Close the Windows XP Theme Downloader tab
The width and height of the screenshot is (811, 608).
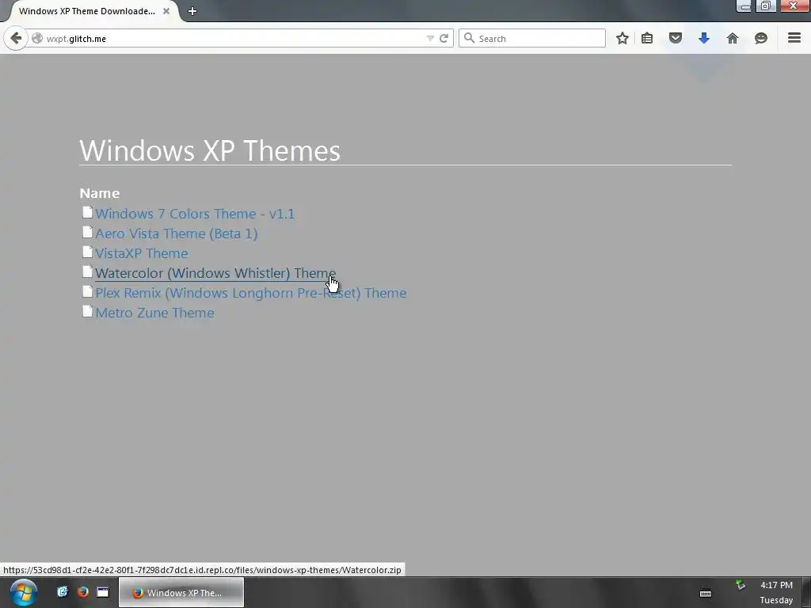pyautogui.click(x=166, y=11)
